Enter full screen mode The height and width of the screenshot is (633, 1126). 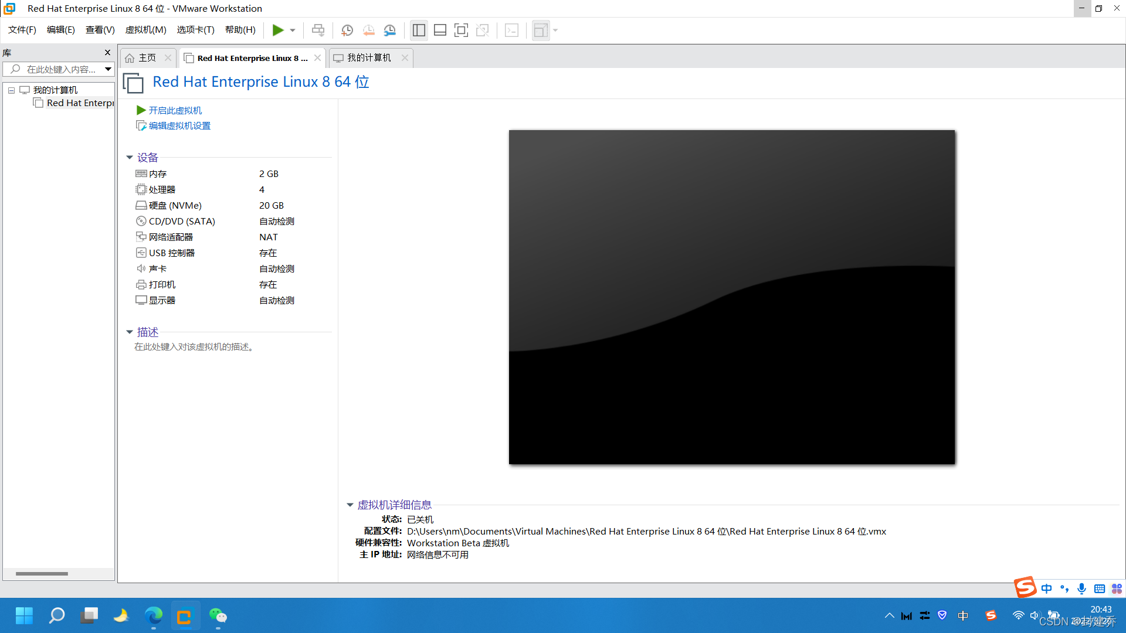(x=461, y=30)
